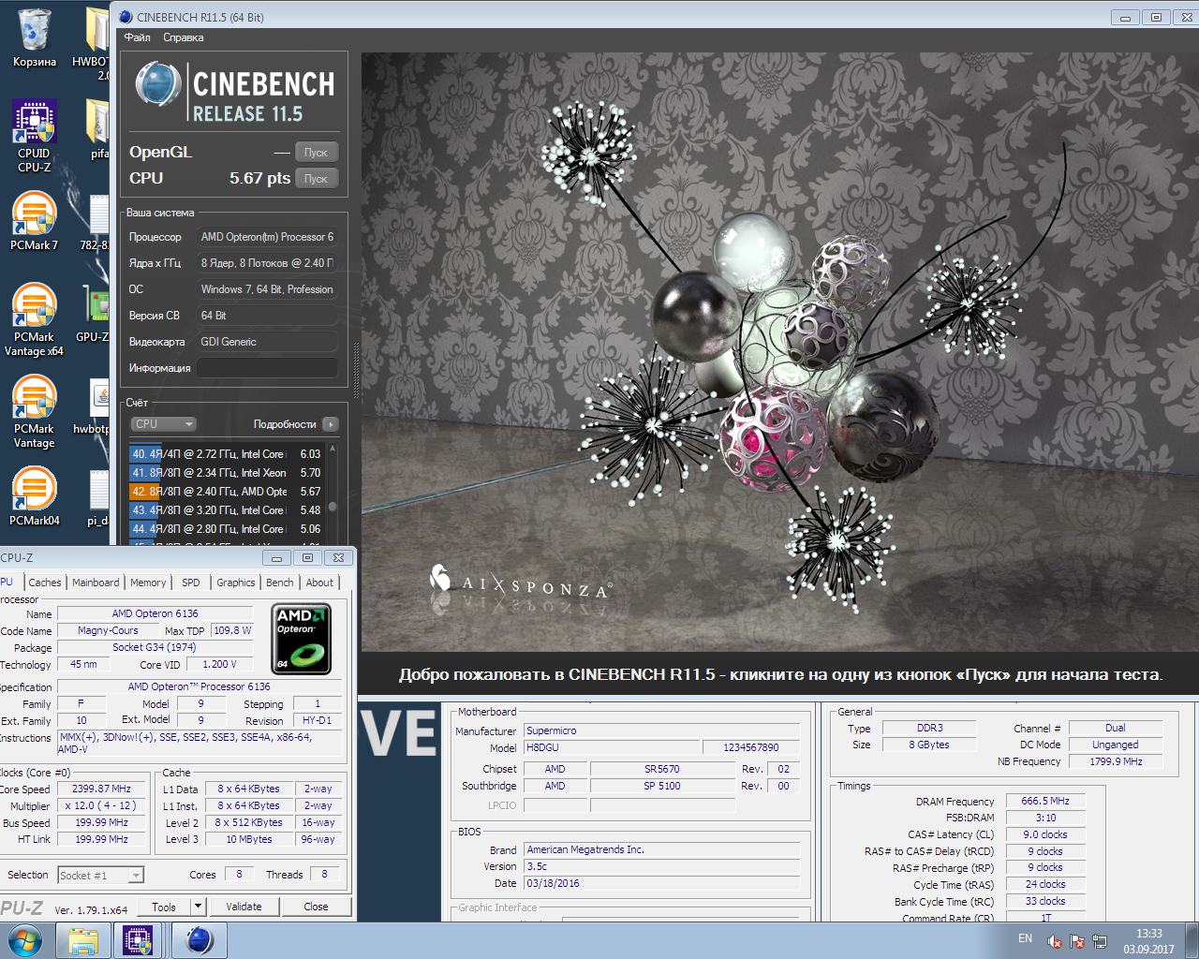Viewport: 1199px width, 959px height.
Task: Click the SR5670 chipset value
Action: (661, 769)
